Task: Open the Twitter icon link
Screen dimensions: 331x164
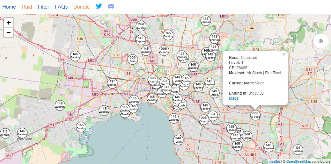Action: coord(99,6)
